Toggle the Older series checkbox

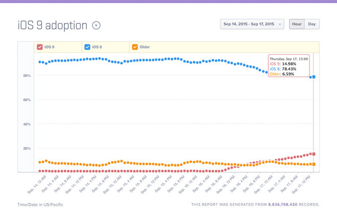pos(135,47)
